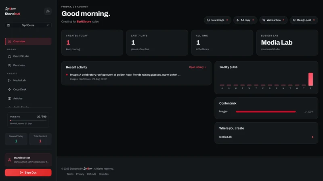Click the layers icon on Design post

(294, 20)
